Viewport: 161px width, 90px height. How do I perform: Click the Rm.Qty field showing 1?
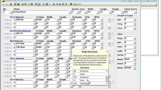point(129,55)
